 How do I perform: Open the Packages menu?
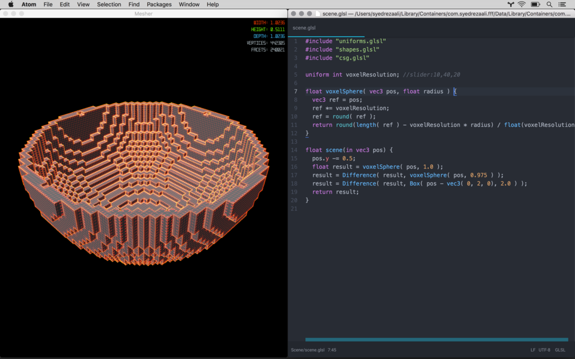click(159, 5)
